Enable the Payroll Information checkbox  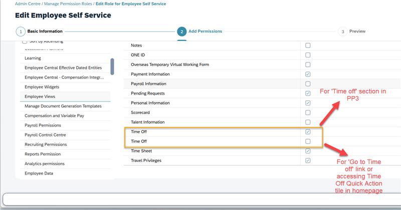tap(308, 83)
